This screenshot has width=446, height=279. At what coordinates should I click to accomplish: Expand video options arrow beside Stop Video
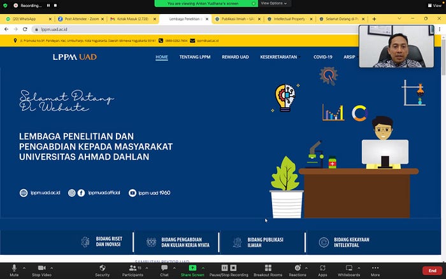pos(52,268)
